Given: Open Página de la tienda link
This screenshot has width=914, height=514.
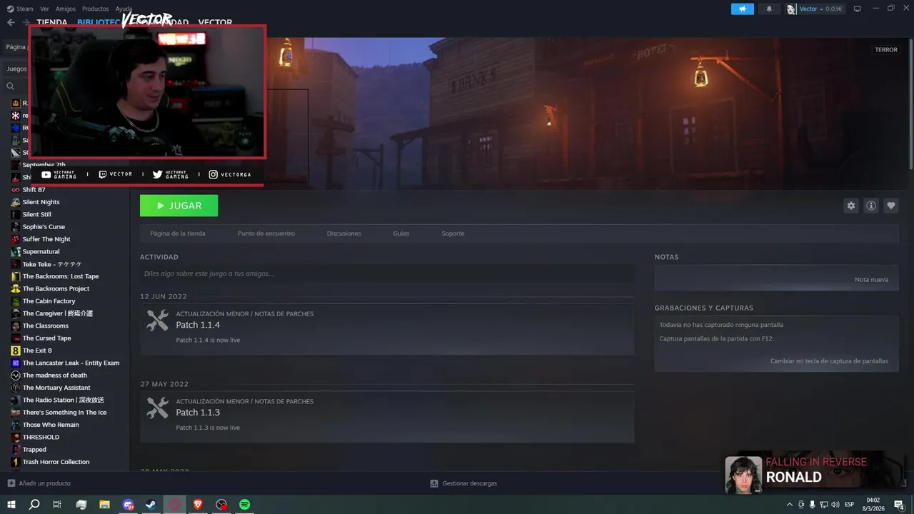Looking at the screenshot, I should (x=178, y=233).
